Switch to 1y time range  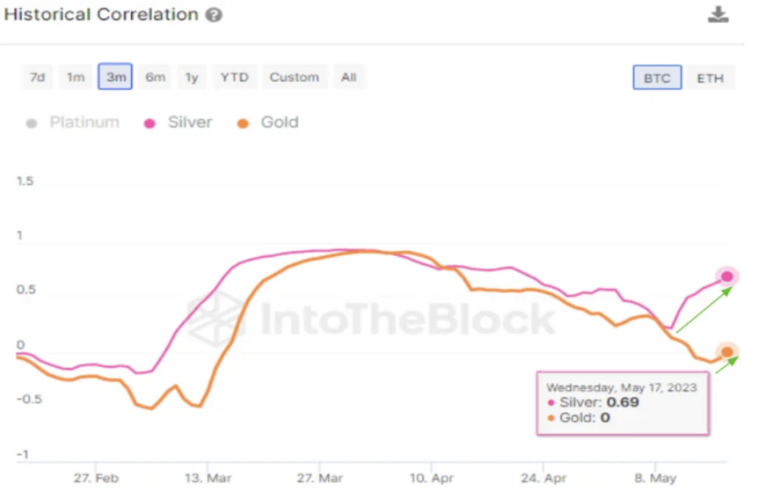coord(192,77)
